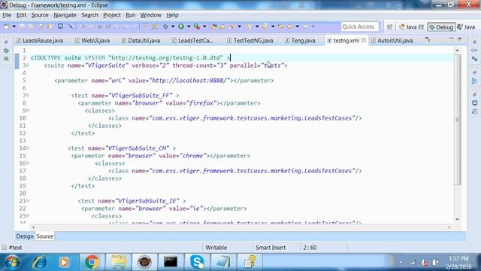Click the green Run button icon
This screenshot has width=481, height=271.
coord(181,27)
